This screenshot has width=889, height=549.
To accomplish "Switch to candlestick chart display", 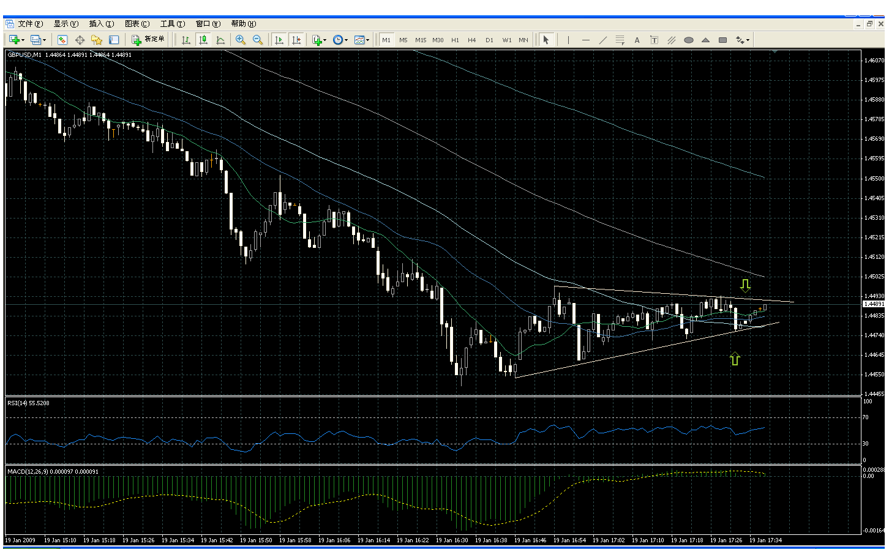I will click(x=203, y=40).
